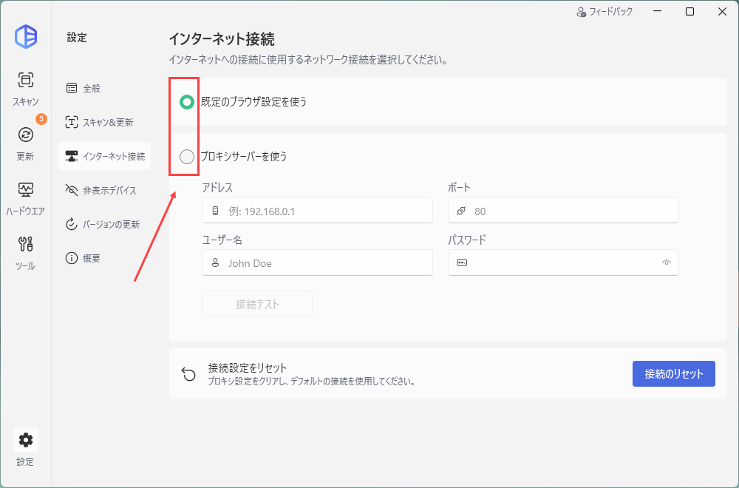
Task: Close the Driver Easy window
Action: tap(722, 12)
